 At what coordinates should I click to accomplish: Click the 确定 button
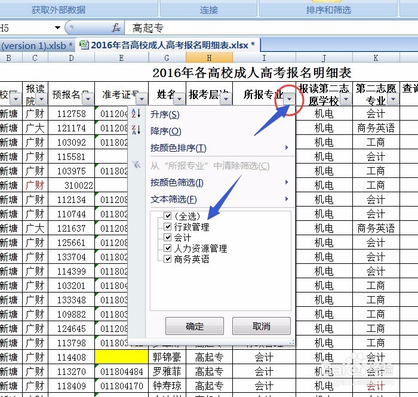coord(195,326)
